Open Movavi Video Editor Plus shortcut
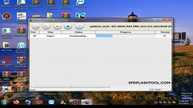Screen dimensions: 193x108 point(7,33)
